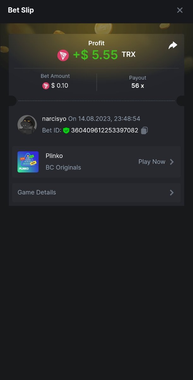Click the 56 x payout value

click(138, 85)
